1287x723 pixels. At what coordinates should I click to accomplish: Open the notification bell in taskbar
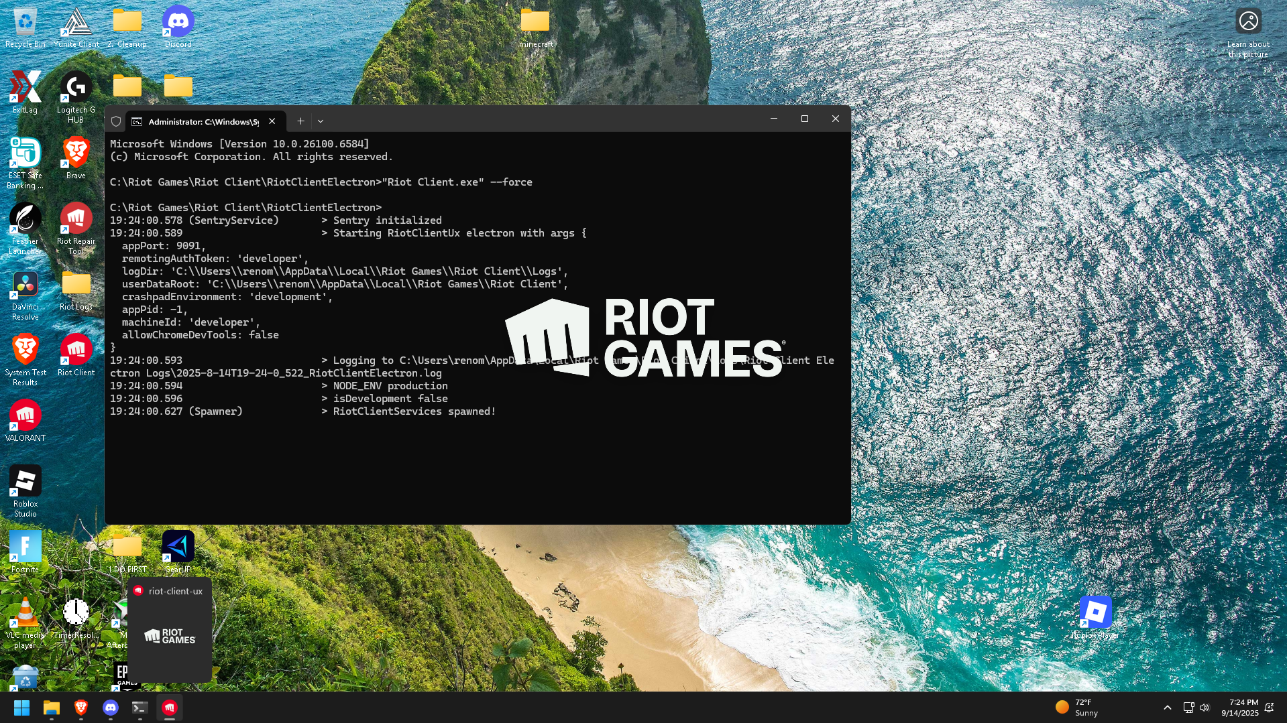(x=1269, y=708)
